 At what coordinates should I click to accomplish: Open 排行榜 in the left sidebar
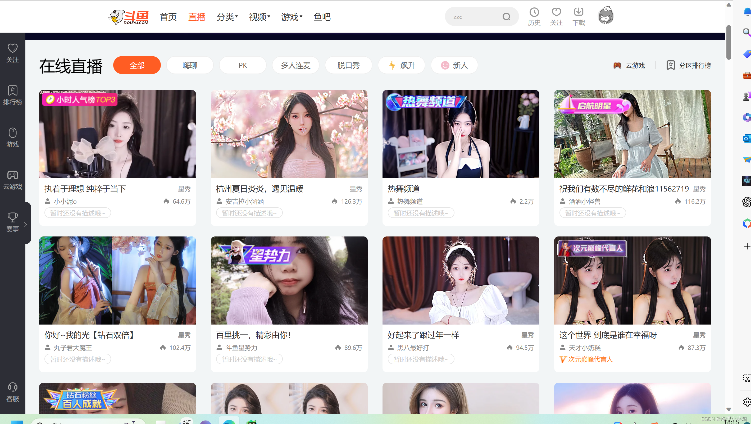click(12, 95)
